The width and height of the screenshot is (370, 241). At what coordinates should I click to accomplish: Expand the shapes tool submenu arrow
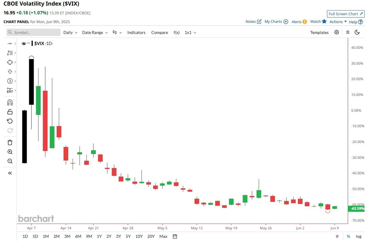pos(15,62)
